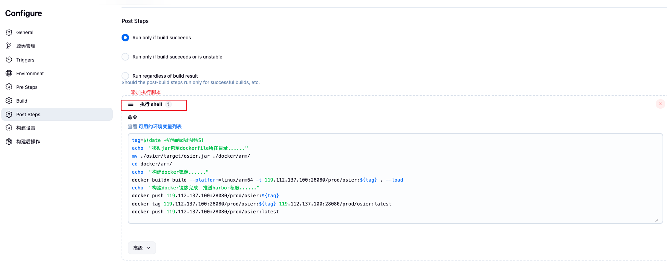Open 查看 可用的环境变量列表 link
Image resolution: width=667 pixels, height=266 pixels.
pos(154,127)
